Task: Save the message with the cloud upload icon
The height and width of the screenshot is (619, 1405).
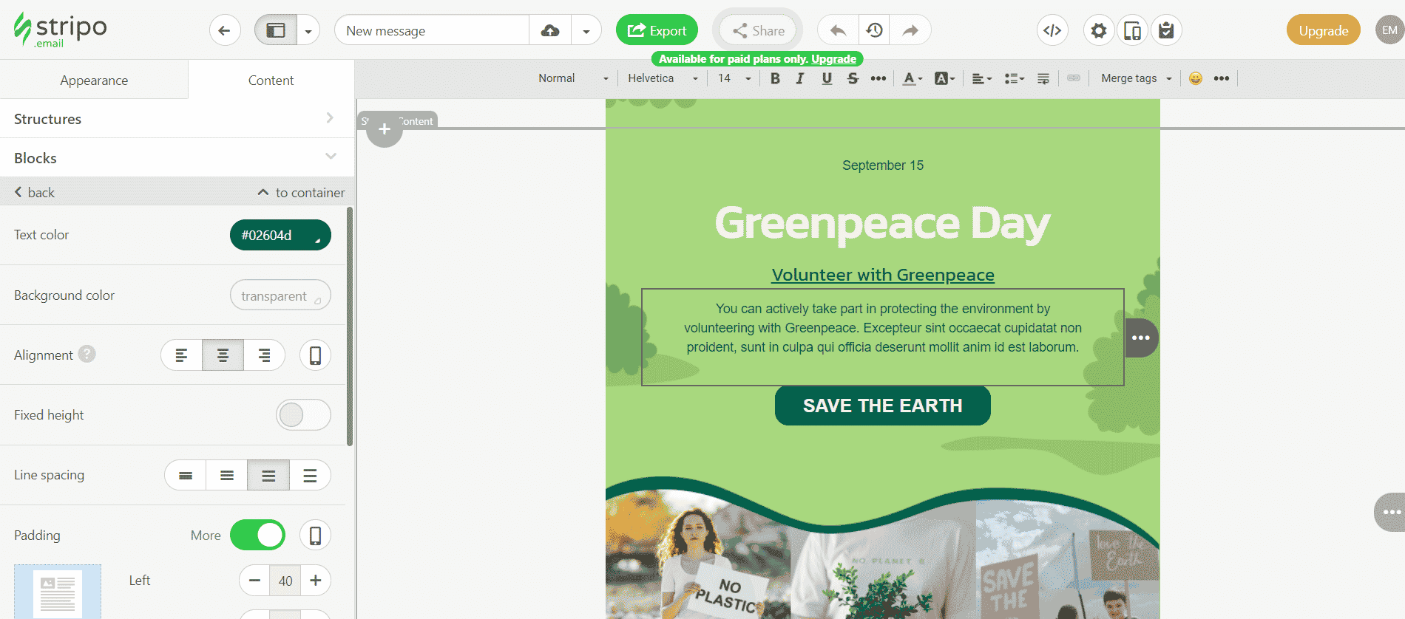Action: point(550,30)
